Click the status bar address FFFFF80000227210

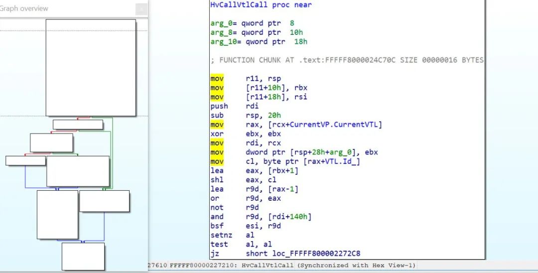(x=203, y=266)
